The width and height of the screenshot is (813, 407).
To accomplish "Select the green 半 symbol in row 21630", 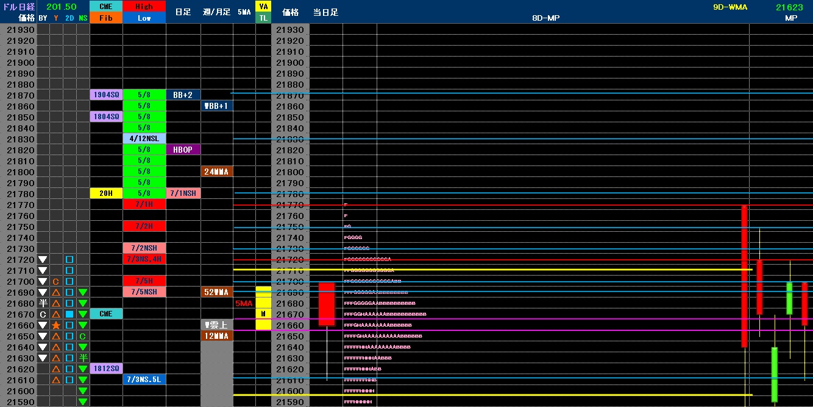I will (83, 358).
